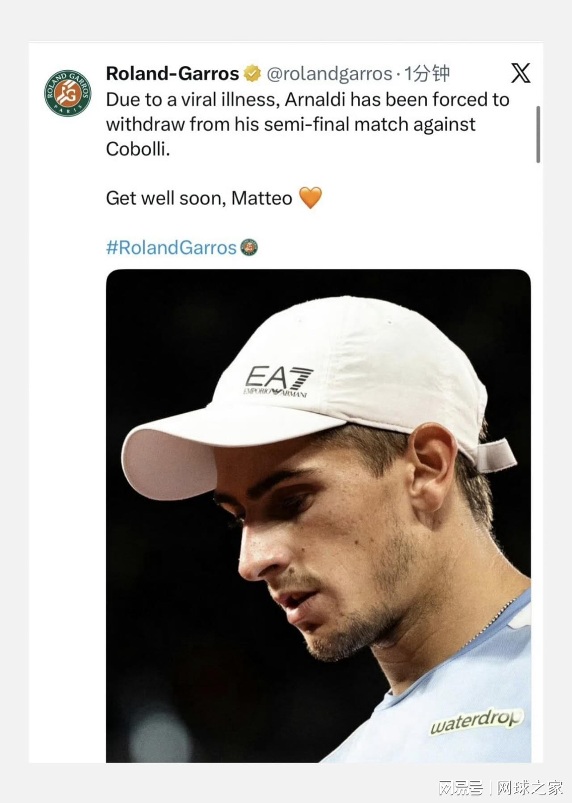Click the vertical scrollbar beside the tweet

(x=538, y=134)
